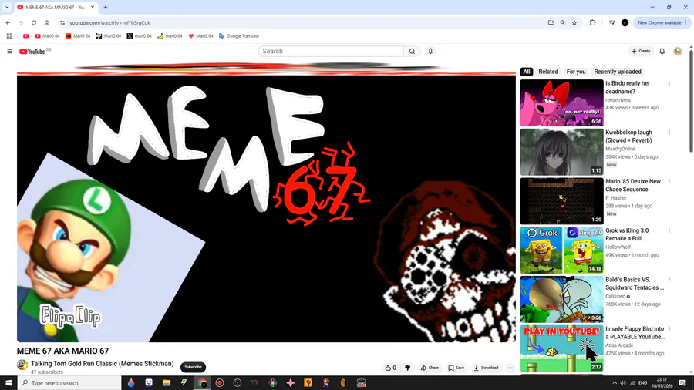Open bookmarks apps grid icon
The width and height of the screenshot is (694, 390).
tap(9, 36)
